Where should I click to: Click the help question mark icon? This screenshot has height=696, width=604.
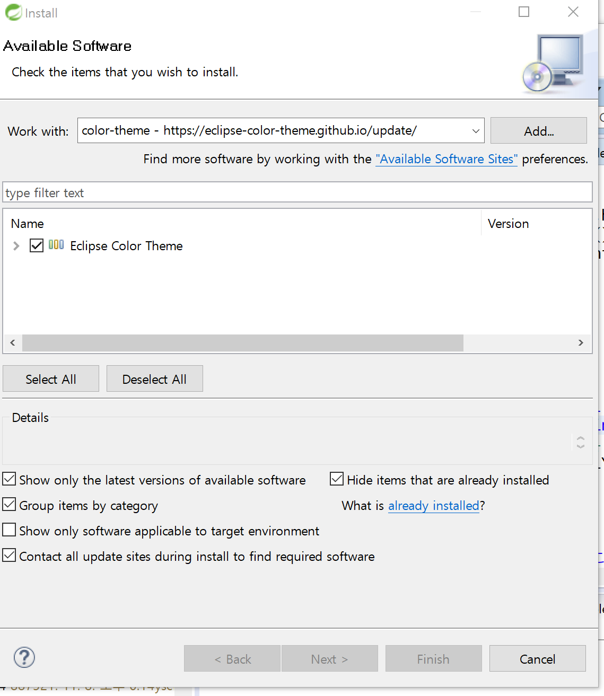pos(24,658)
